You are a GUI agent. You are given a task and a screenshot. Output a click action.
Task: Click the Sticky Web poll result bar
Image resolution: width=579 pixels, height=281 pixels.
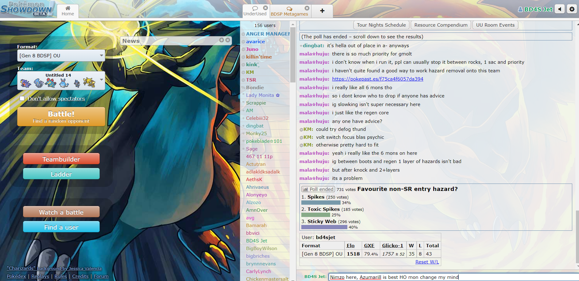(324, 227)
